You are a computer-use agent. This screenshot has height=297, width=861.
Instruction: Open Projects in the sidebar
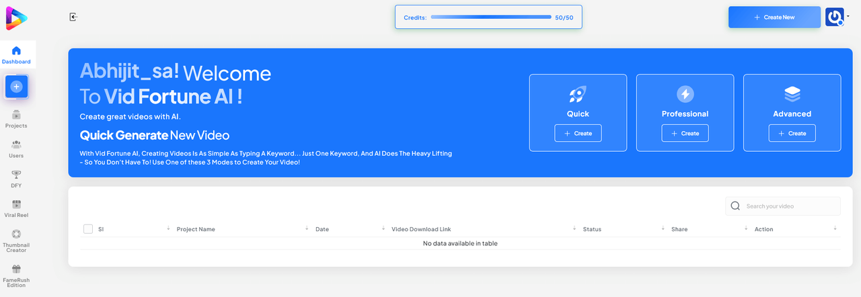coord(16,120)
